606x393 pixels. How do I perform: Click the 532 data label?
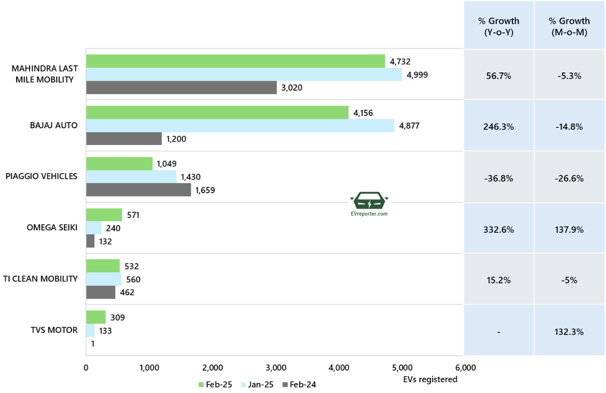131,267
